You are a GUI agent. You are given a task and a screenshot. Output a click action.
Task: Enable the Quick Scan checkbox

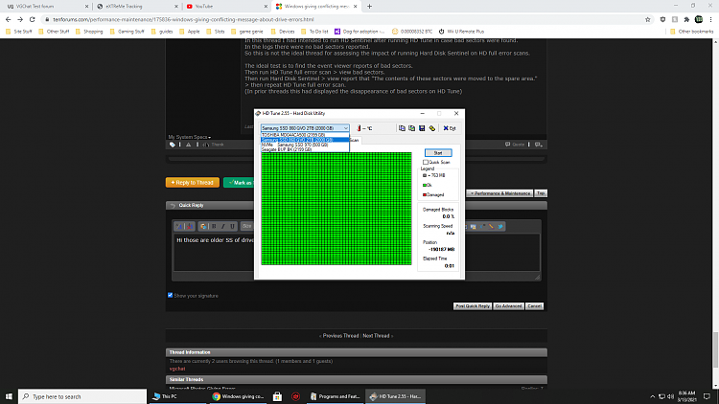click(x=426, y=162)
